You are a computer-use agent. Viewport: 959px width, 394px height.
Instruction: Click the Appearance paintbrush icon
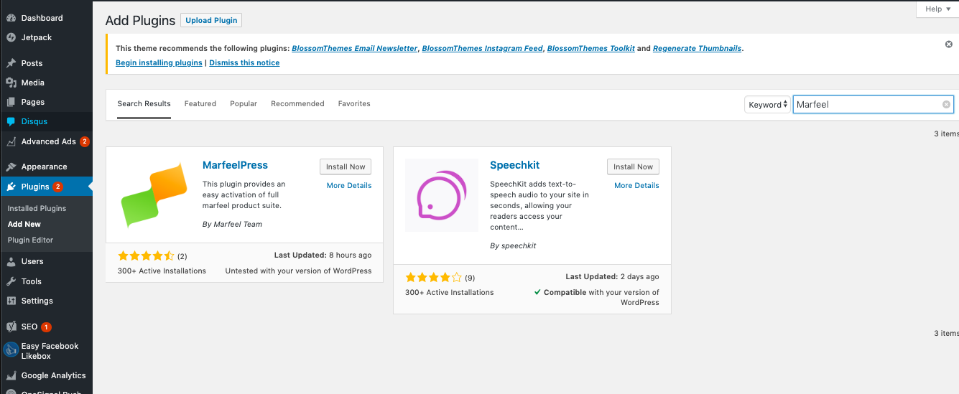coord(11,166)
